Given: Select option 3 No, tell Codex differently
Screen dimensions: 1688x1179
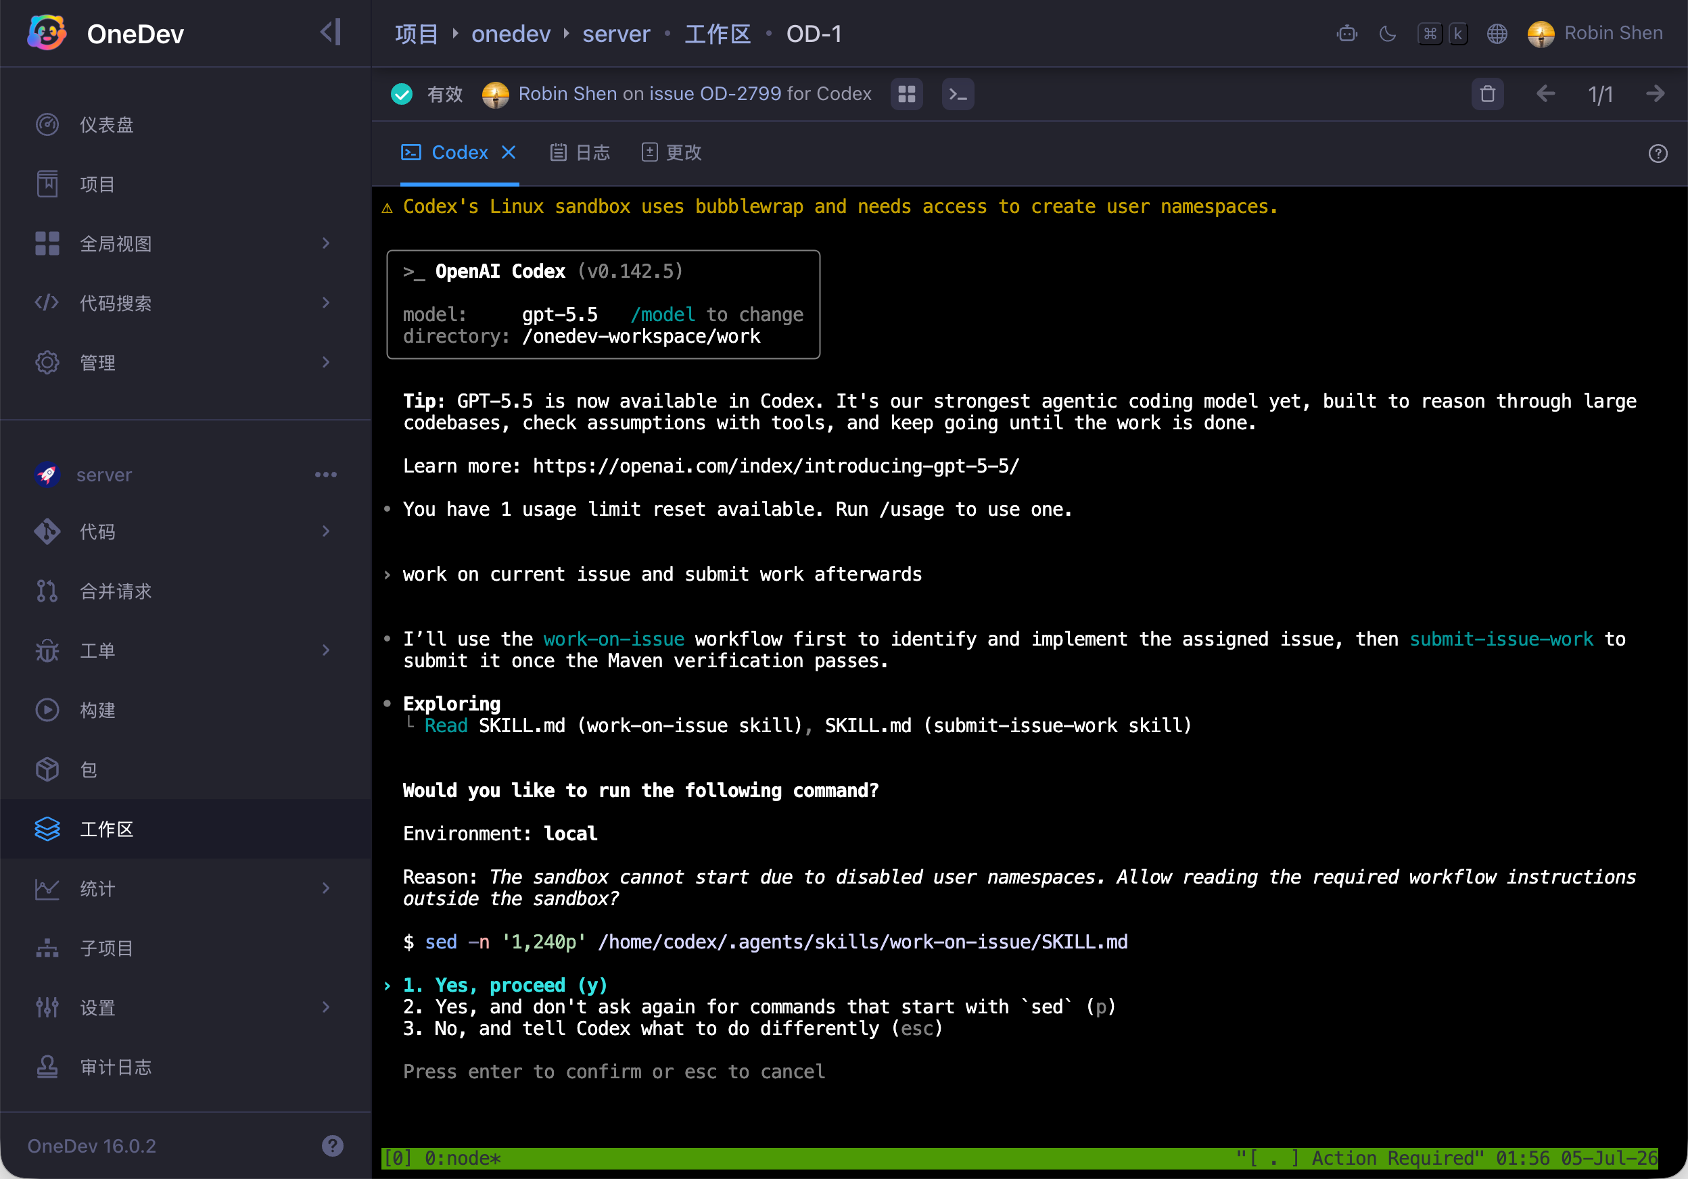Looking at the screenshot, I should (x=673, y=1028).
